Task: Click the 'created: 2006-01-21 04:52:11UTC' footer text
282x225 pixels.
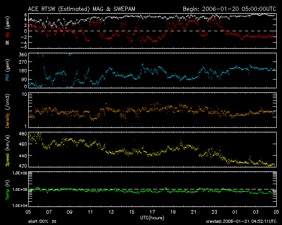Action: 241,221
